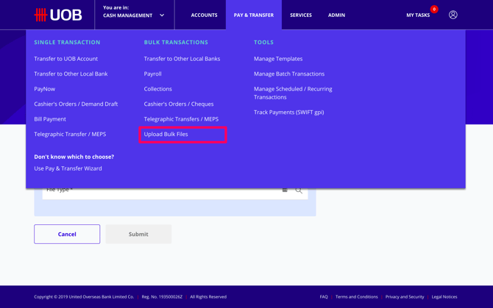Screen dimensions: 493x308
Task: Open Terms and Conditions link
Action: [357, 297]
